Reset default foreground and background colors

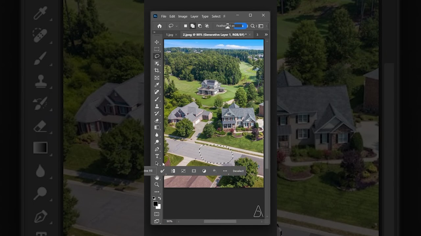154,198
